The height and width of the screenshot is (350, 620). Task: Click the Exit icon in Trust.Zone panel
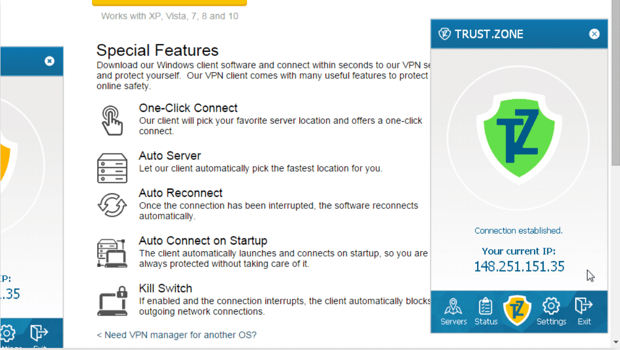point(583,311)
